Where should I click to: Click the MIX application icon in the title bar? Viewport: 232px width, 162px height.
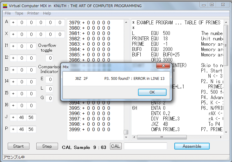pos(5,6)
